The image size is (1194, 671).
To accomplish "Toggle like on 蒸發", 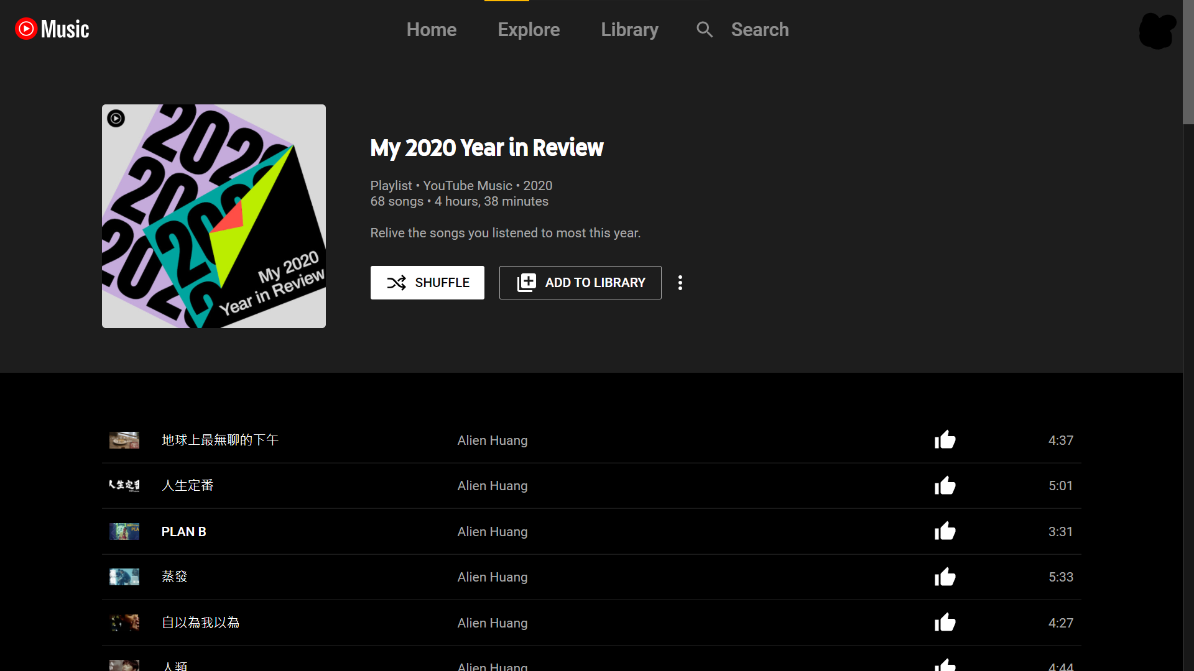I will point(945,577).
